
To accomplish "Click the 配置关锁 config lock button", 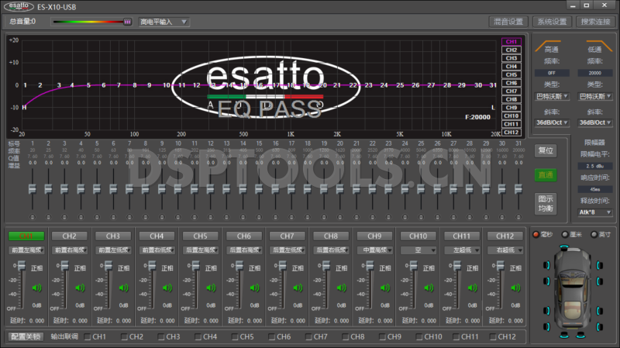I will pyautogui.click(x=26, y=336).
